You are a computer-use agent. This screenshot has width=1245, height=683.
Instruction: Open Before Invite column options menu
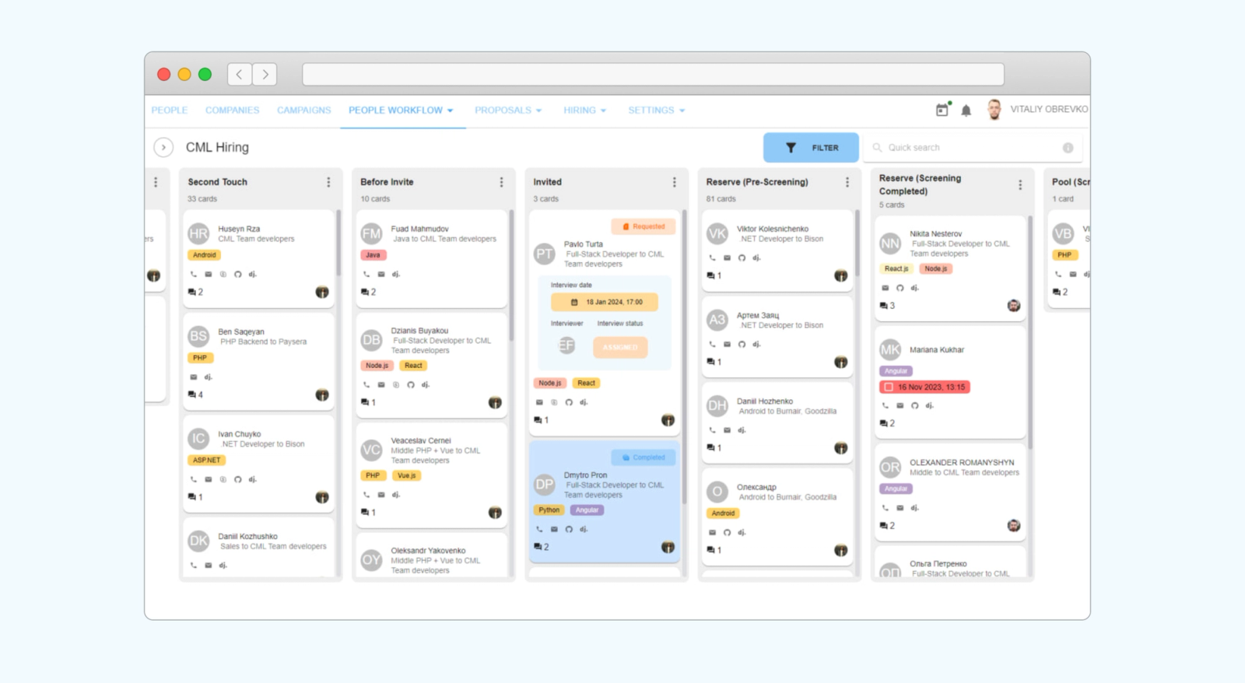point(501,182)
